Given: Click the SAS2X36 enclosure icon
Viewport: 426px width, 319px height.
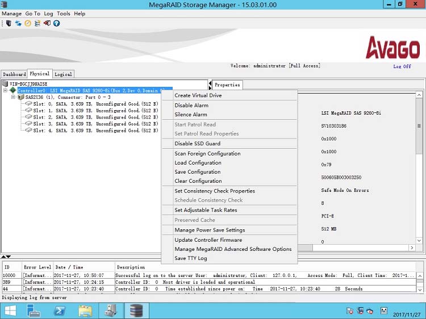Looking at the screenshot, I should click(x=21, y=97).
